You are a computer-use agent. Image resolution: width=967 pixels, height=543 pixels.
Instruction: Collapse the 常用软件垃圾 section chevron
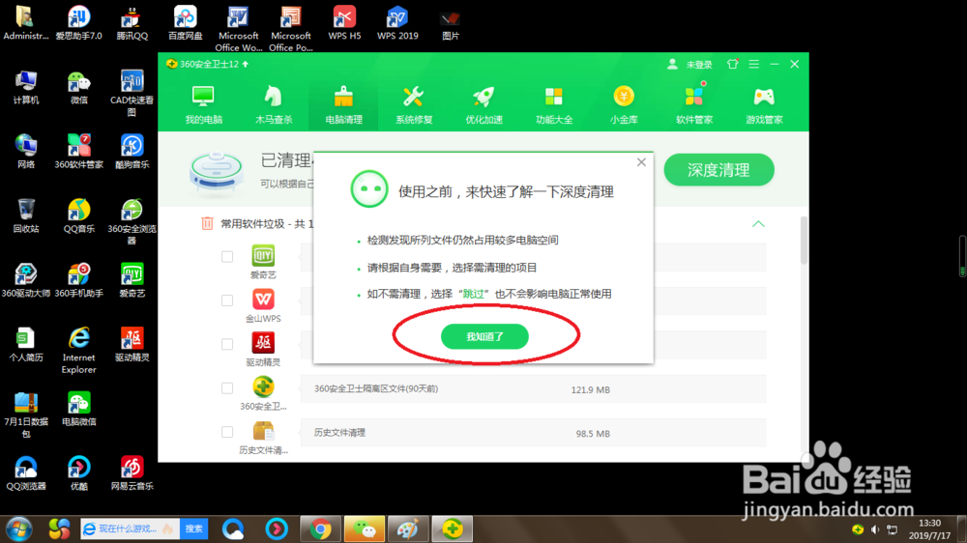758,224
